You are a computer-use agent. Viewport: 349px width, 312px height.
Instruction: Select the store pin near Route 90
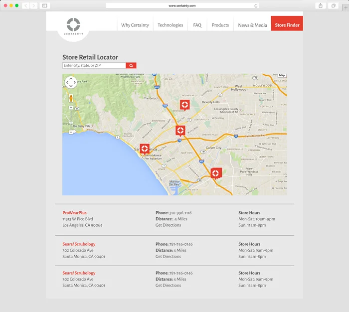[x=216, y=173]
